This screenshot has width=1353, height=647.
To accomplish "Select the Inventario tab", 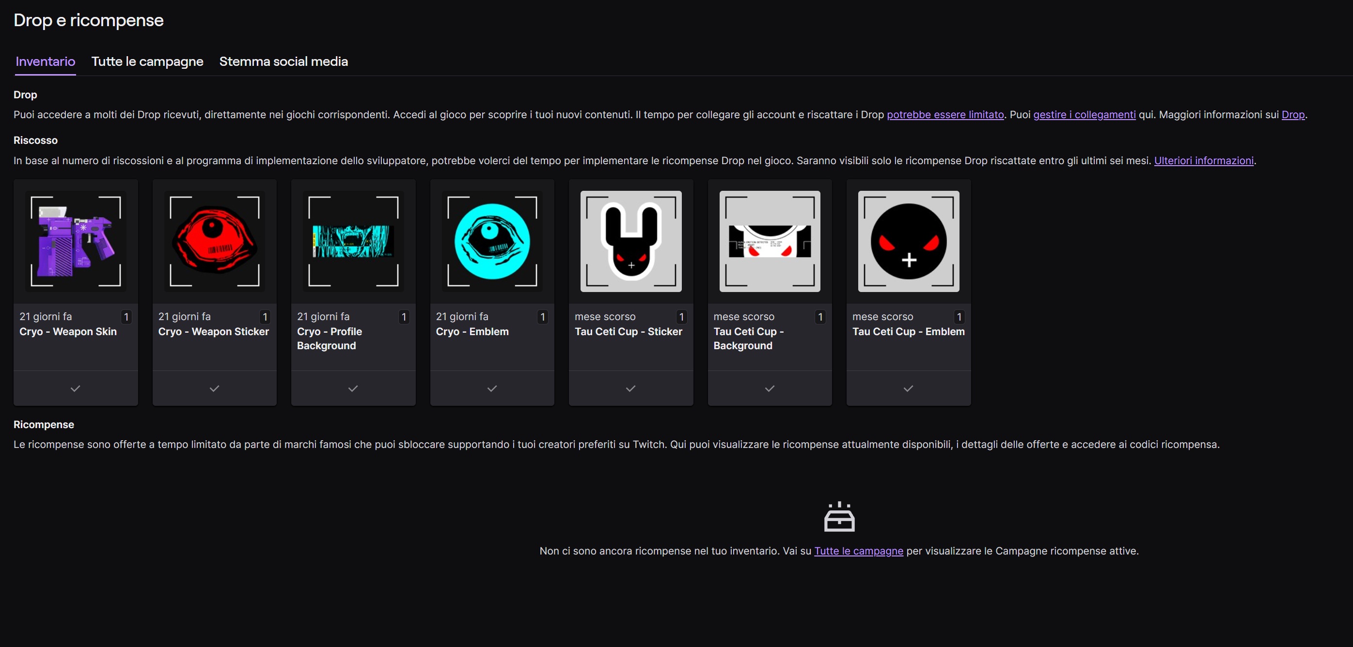I will point(45,62).
